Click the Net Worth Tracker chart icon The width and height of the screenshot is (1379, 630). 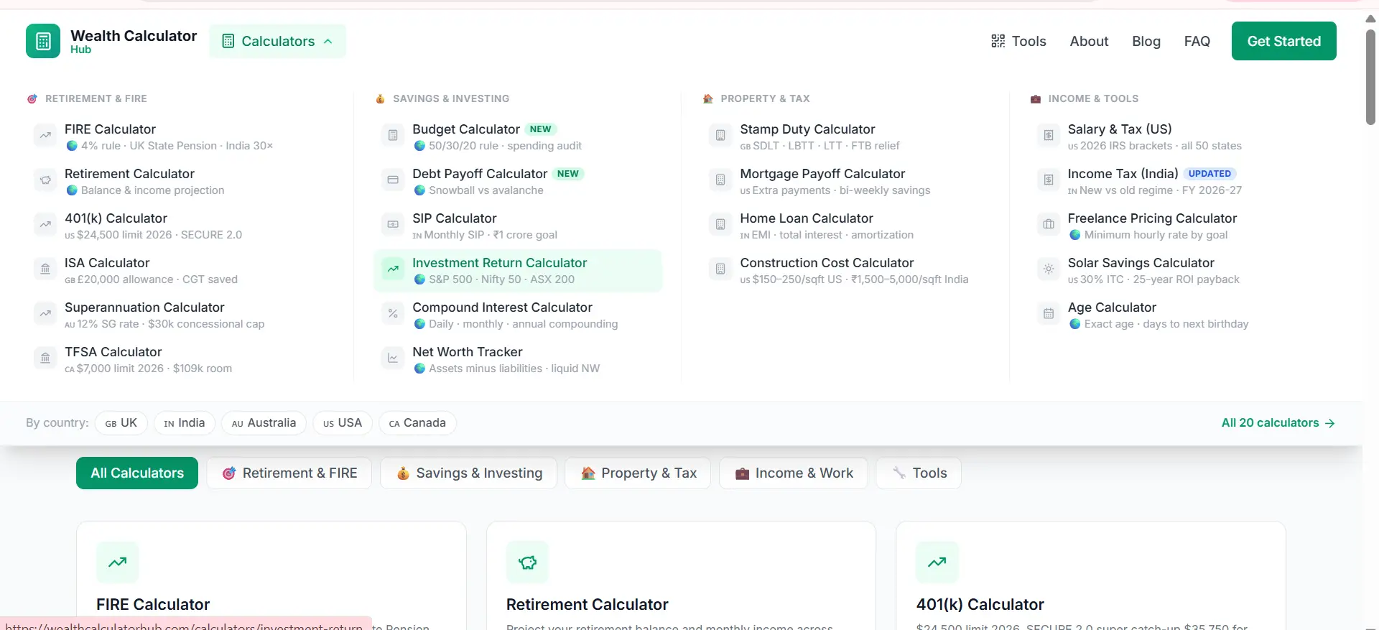(393, 358)
